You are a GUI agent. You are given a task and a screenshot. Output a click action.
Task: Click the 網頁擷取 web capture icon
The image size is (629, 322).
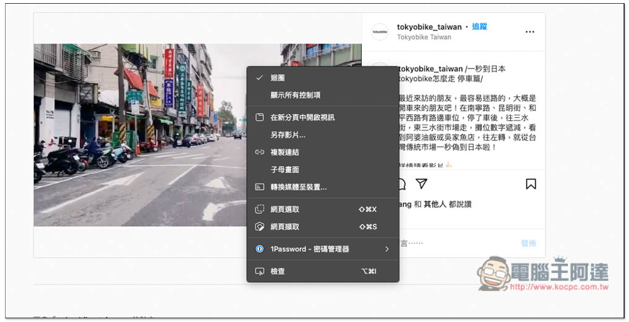click(x=259, y=227)
